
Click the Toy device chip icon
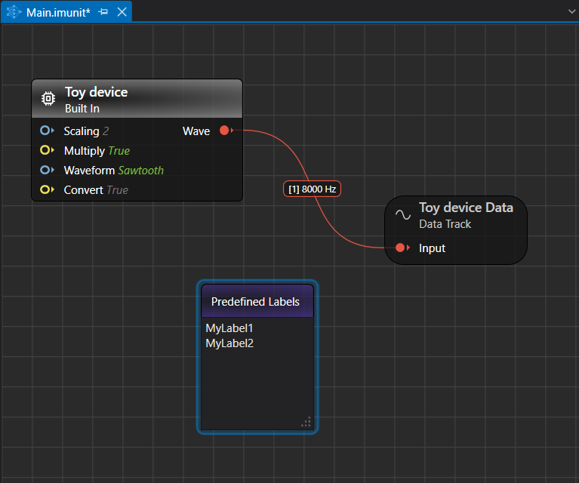48,99
